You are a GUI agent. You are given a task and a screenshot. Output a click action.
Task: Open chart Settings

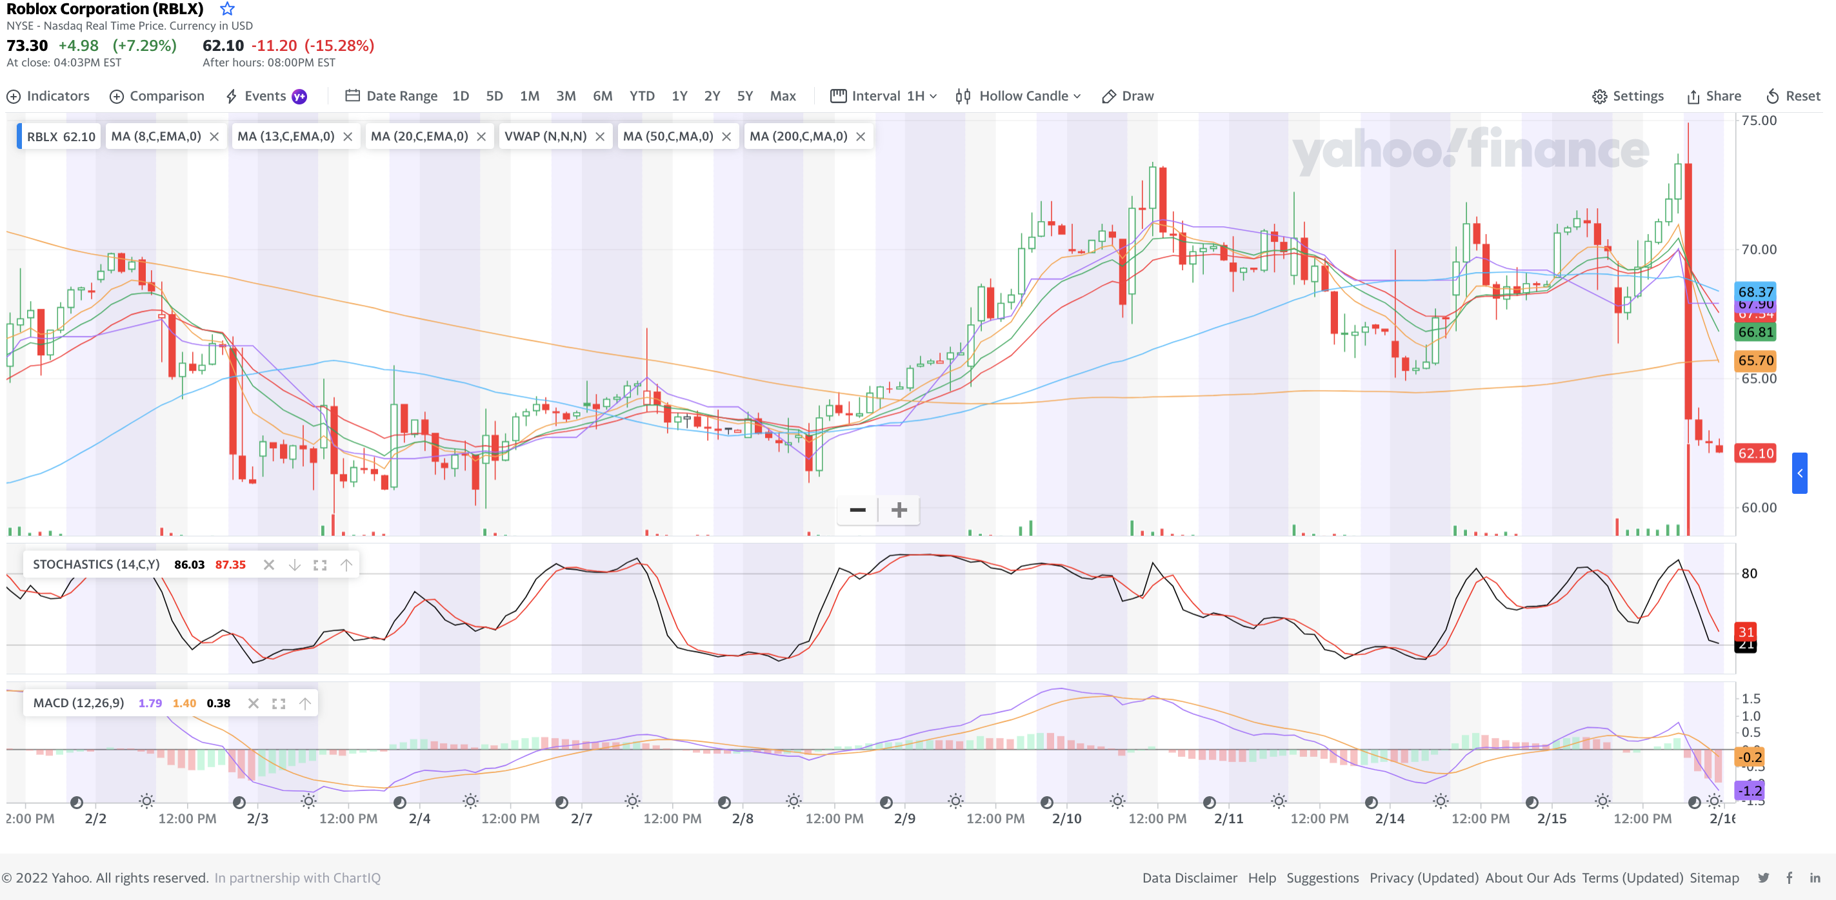pos(1628,96)
